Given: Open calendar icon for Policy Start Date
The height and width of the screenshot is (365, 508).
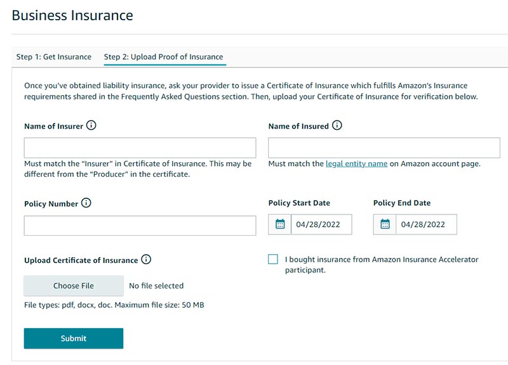Looking at the screenshot, I should point(280,224).
